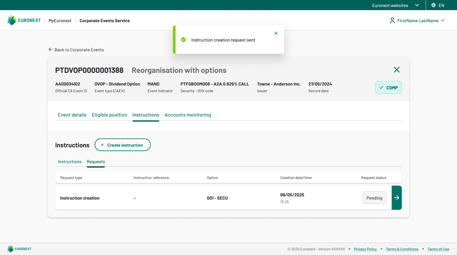Click Reorganisation with options heading

tap(179, 70)
